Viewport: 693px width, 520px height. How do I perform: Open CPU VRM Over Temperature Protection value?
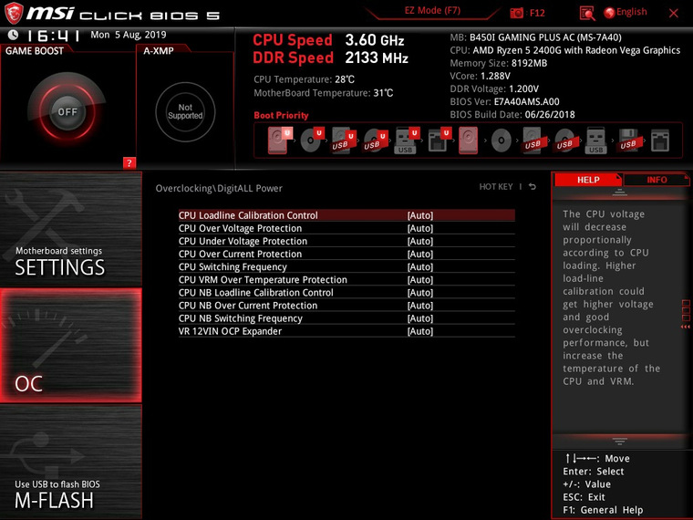tap(420, 279)
